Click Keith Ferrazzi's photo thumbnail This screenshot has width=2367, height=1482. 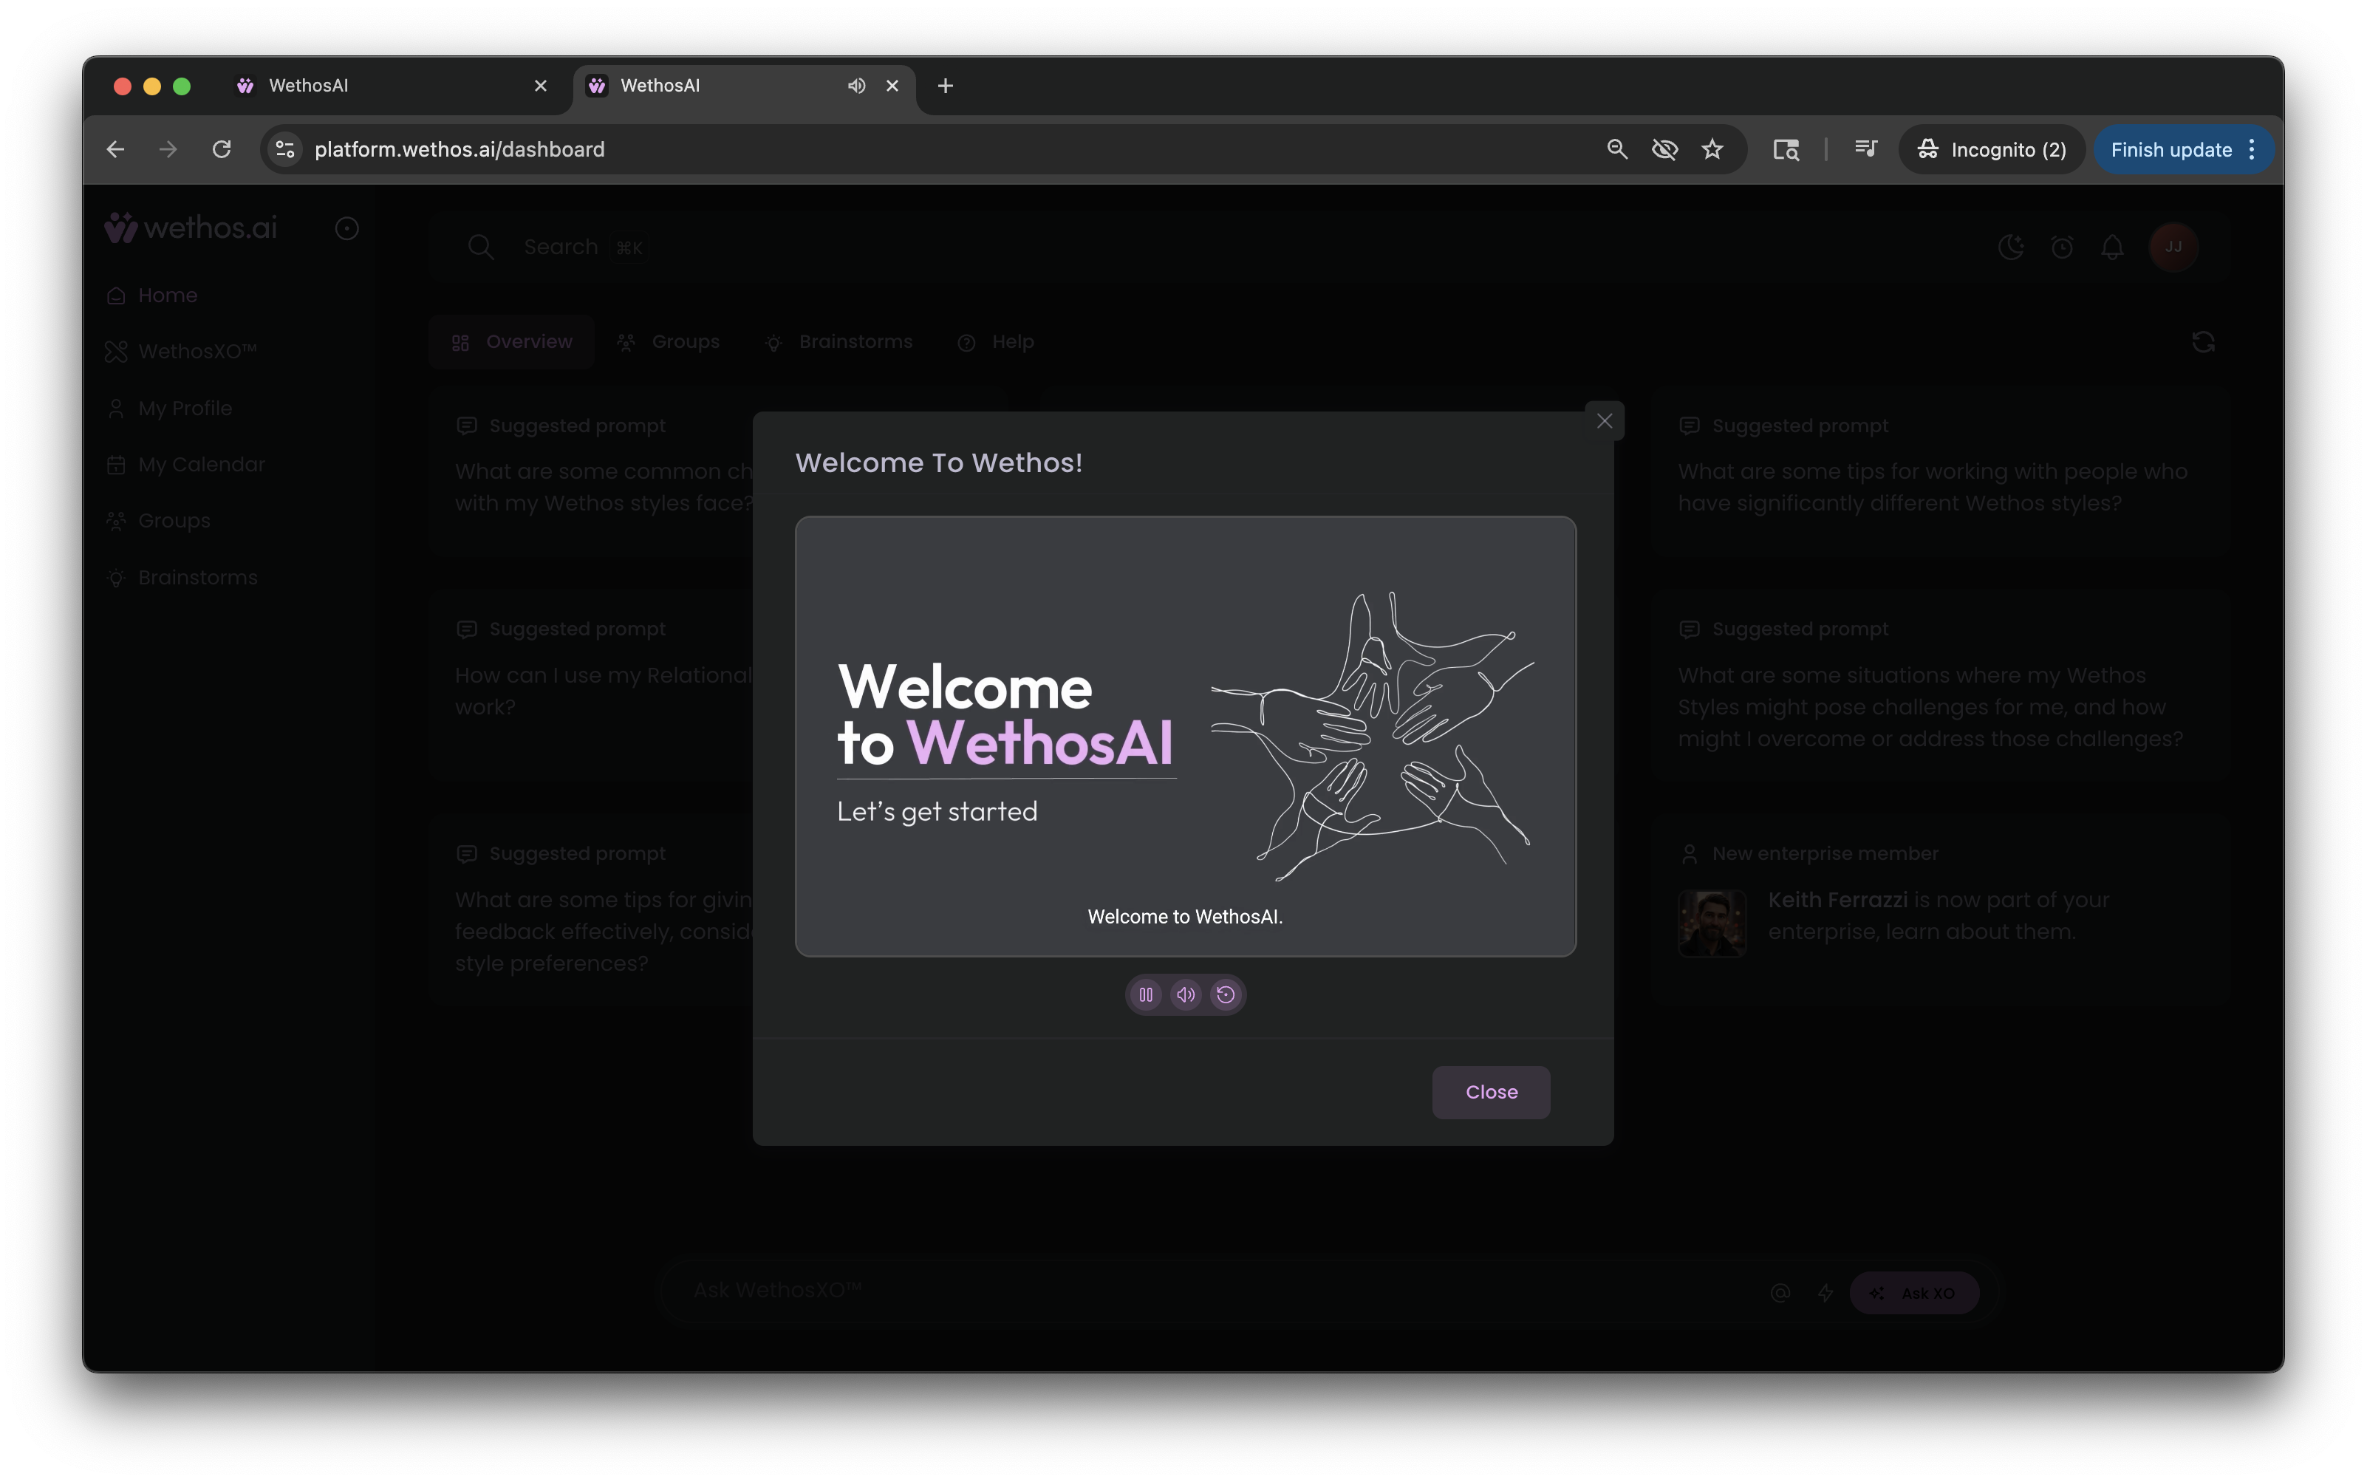(x=1711, y=923)
